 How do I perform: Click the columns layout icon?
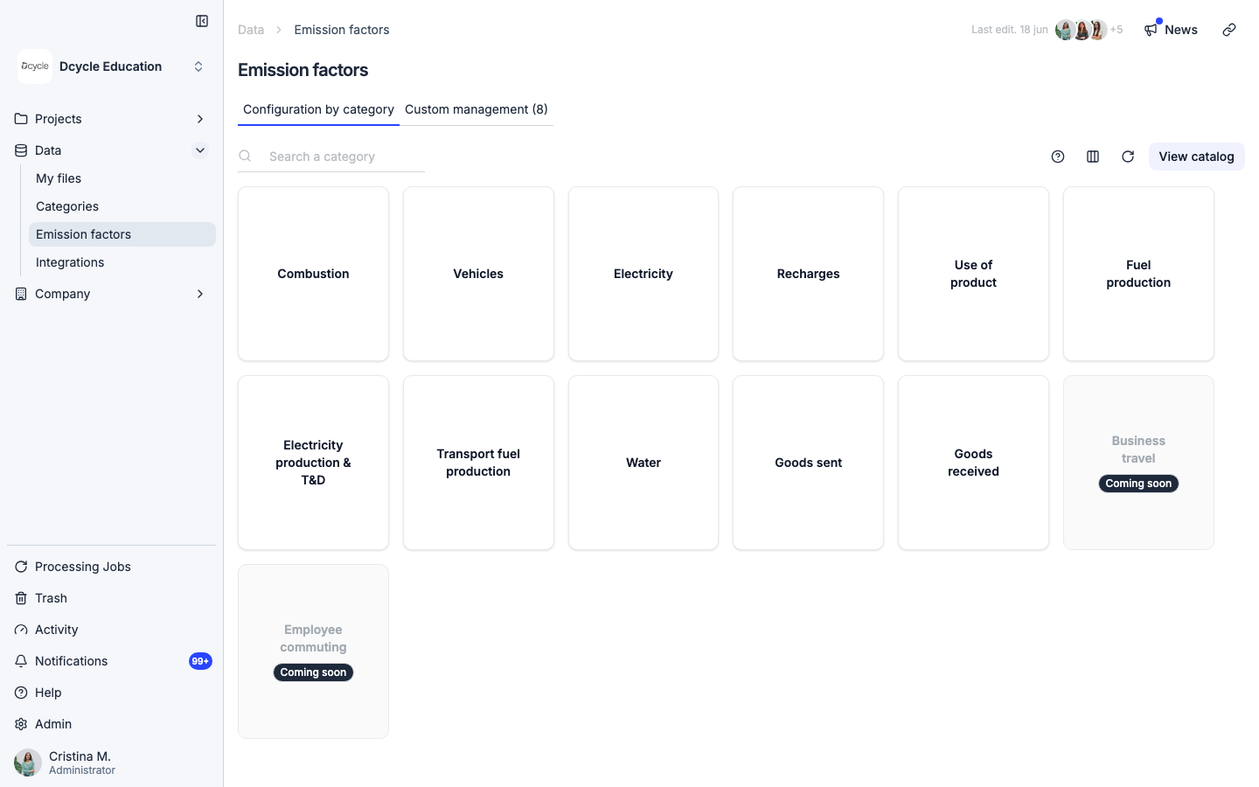coord(1093,157)
